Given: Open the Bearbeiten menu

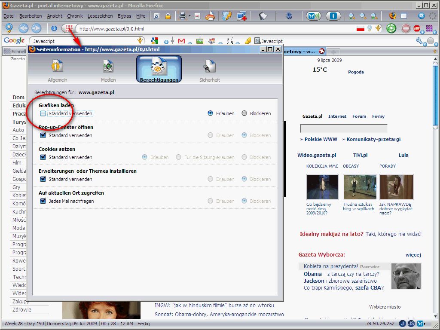Looking at the screenshot, I should click(x=31, y=16).
